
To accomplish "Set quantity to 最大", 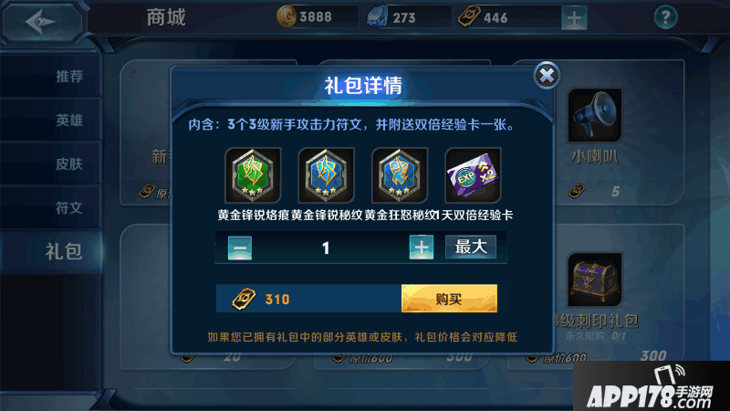I will click(471, 247).
